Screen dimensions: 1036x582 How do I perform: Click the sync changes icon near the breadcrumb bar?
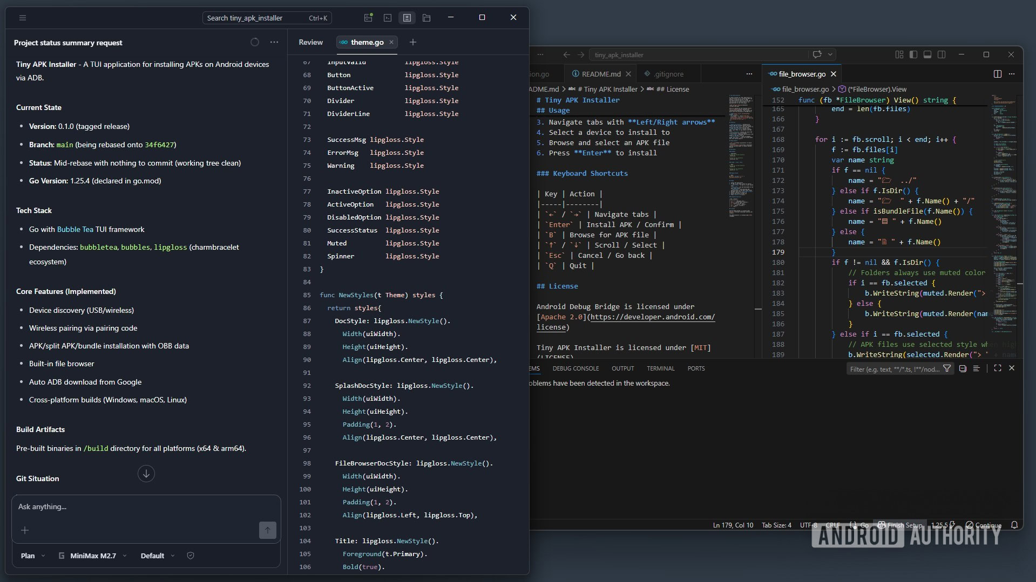click(x=817, y=54)
